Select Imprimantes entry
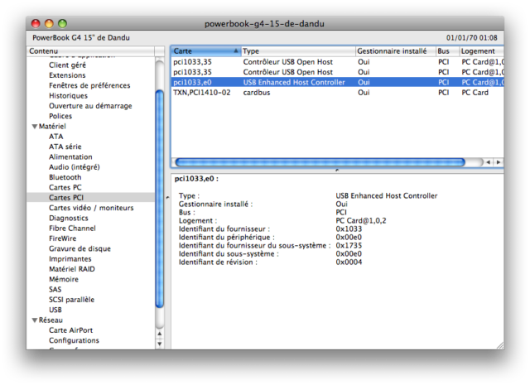530x385 pixels. click(x=70, y=259)
